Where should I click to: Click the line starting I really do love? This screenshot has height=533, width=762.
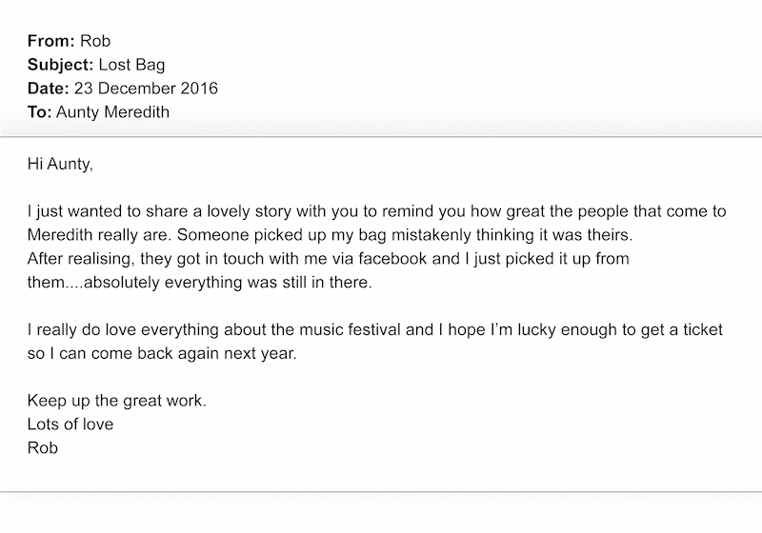pyautogui.click(x=375, y=330)
